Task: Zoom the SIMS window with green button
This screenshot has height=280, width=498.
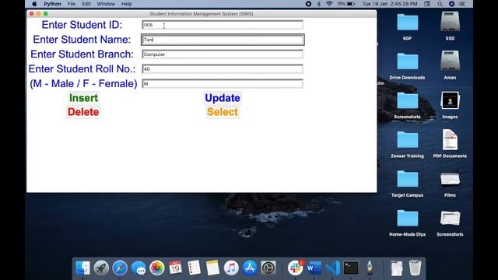Action: pyautogui.click(x=46, y=14)
